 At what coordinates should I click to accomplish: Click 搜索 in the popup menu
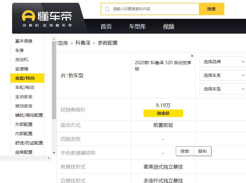[185, 151]
